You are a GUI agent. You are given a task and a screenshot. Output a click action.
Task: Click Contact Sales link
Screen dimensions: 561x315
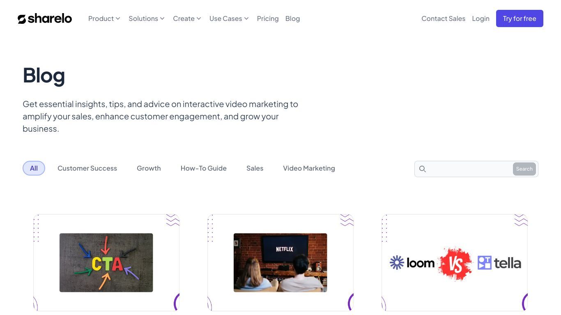(443, 18)
